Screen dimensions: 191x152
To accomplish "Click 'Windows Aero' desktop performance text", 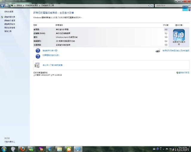I will 67,37.
